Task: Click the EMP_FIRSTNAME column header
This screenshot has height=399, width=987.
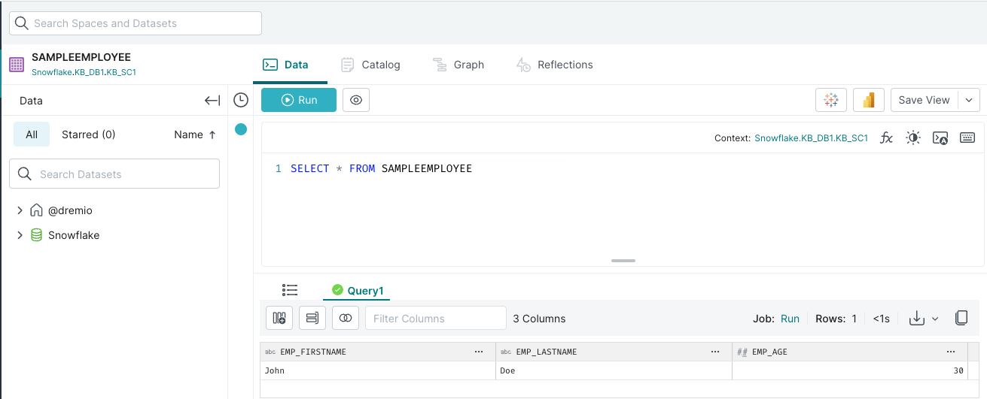Action: [378, 352]
